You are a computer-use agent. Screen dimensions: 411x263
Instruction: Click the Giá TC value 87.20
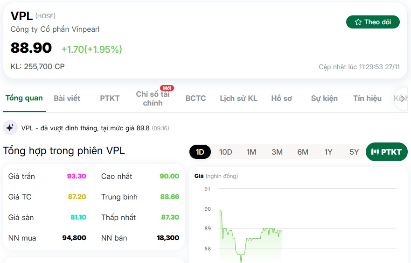[x=77, y=197]
